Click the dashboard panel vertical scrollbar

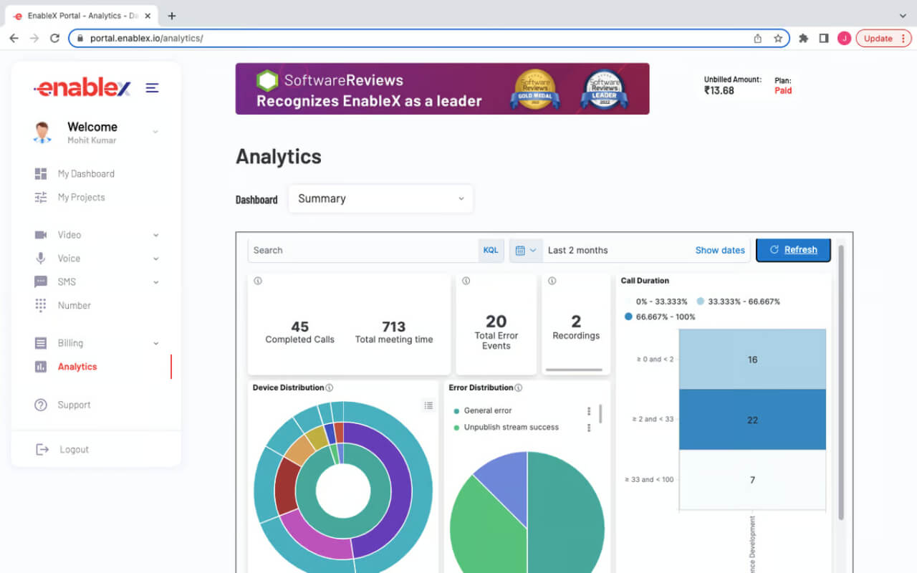coord(840,382)
